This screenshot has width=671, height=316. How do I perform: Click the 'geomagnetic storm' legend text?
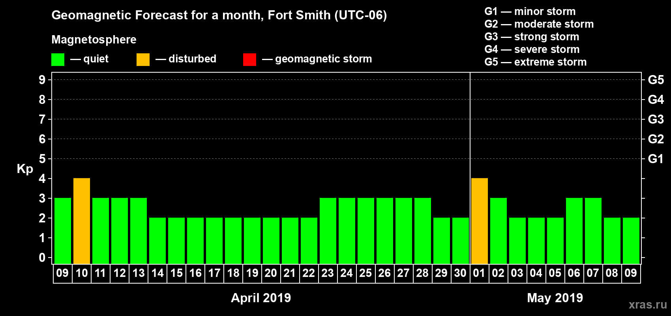point(323,59)
